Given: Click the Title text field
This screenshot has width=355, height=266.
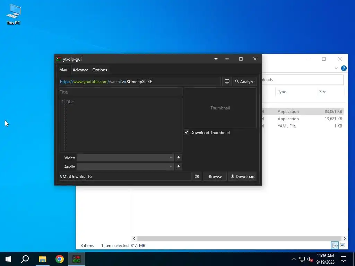Looking at the screenshot, I should tap(121, 92).
